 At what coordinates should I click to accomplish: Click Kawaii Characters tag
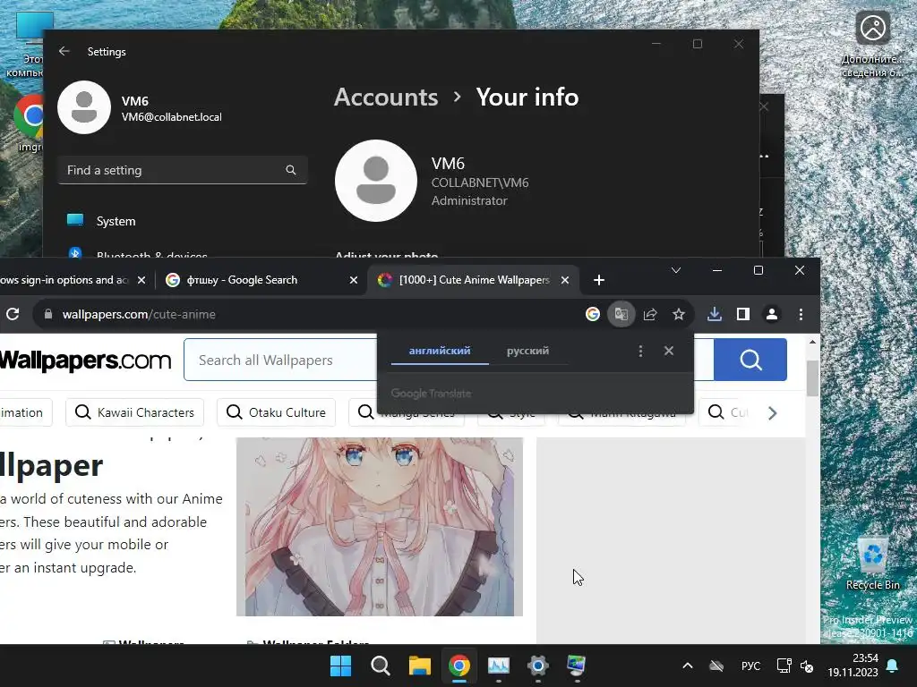point(134,412)
